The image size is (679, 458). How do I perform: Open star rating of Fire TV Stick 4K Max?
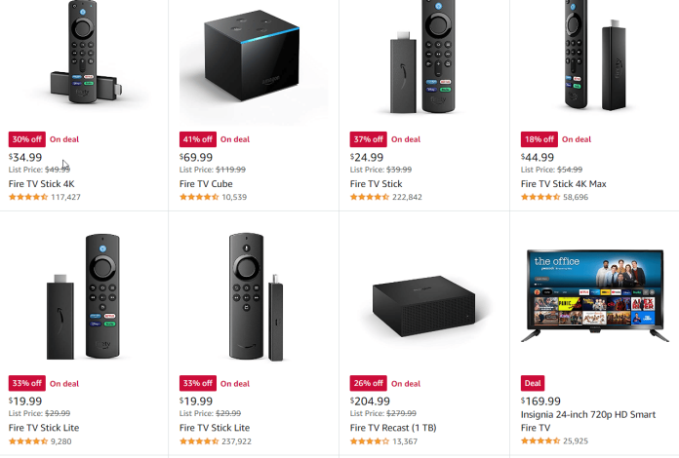click(x=540, y=197)
